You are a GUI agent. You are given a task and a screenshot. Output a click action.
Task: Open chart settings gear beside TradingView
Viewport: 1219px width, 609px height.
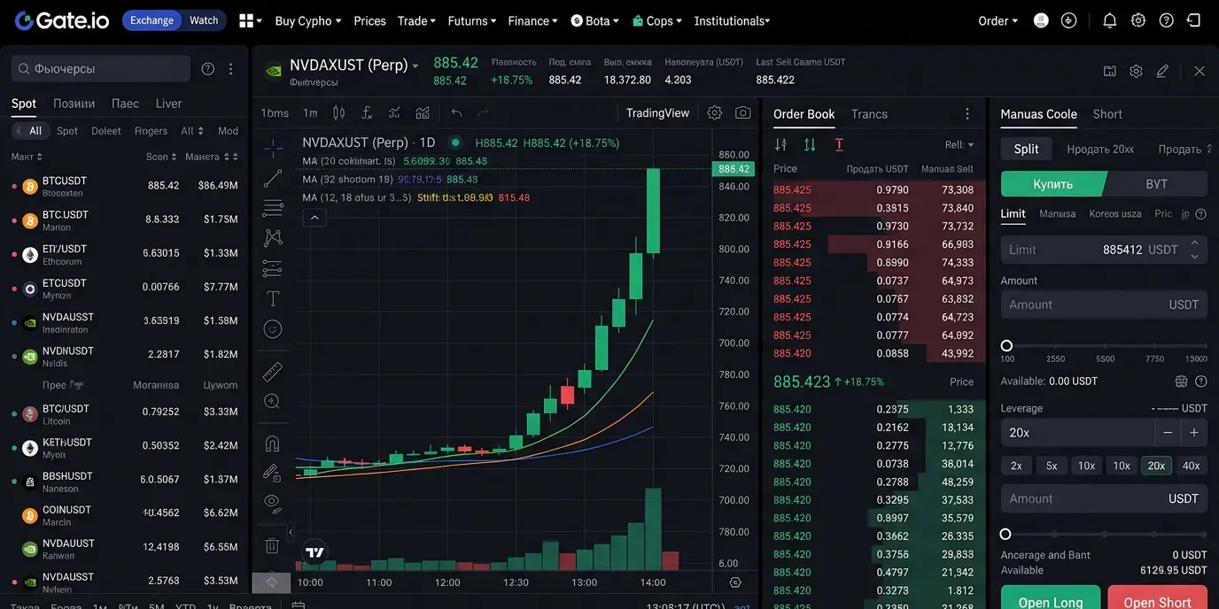(x=715, y=112)
